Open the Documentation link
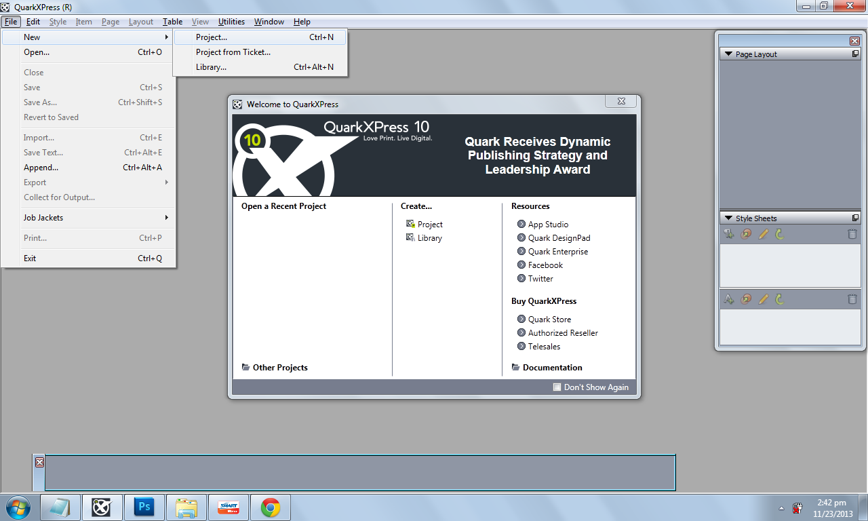The width and height of the screenshot is (868, 521). 551,367
